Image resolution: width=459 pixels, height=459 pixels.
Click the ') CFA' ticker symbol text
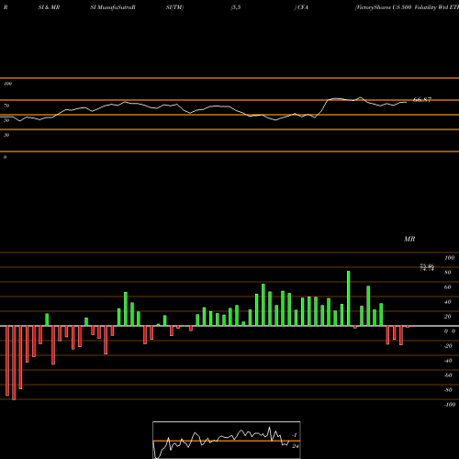tap(301, 7)
